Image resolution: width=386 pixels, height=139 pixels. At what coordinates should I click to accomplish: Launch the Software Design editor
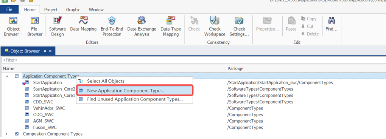click(x=58, y=26)
